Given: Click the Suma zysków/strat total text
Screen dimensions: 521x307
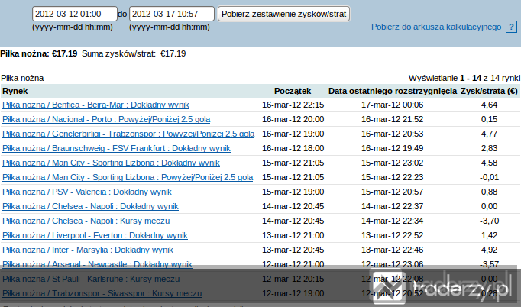Looking at the screenshot, I should point(134,53).
